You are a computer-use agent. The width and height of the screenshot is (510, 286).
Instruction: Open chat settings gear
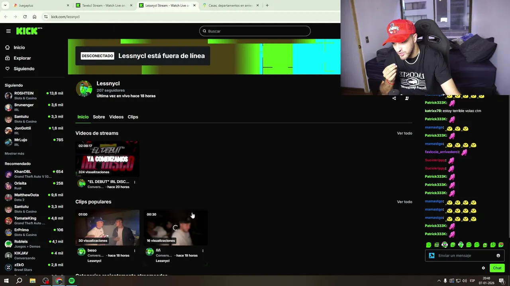pos(483,268)
